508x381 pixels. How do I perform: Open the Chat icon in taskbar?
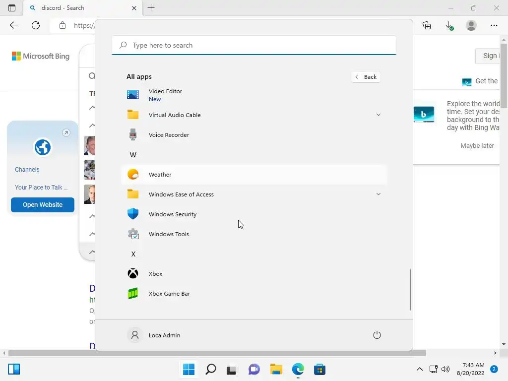[x=254, y=369]
